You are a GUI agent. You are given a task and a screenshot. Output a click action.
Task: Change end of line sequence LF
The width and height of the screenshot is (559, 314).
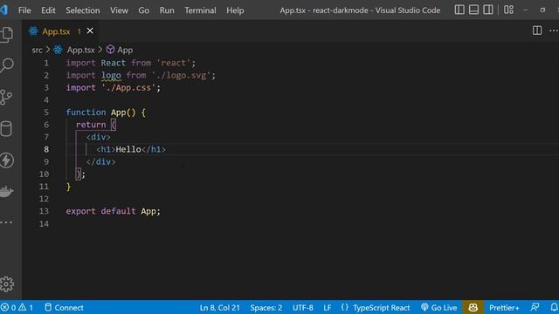coord(328,308)
